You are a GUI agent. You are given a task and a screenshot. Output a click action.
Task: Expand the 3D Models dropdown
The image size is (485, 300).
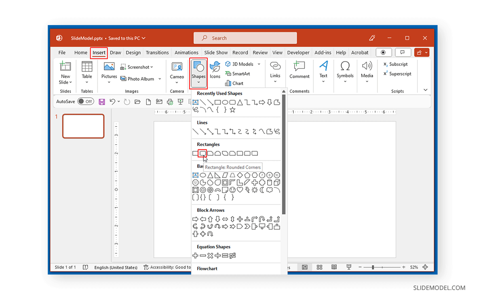pyautogui.click(x=259, y=64)
